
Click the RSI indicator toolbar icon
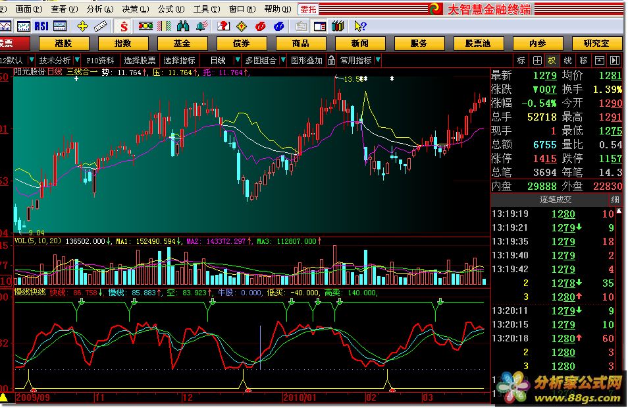(41, 26)
